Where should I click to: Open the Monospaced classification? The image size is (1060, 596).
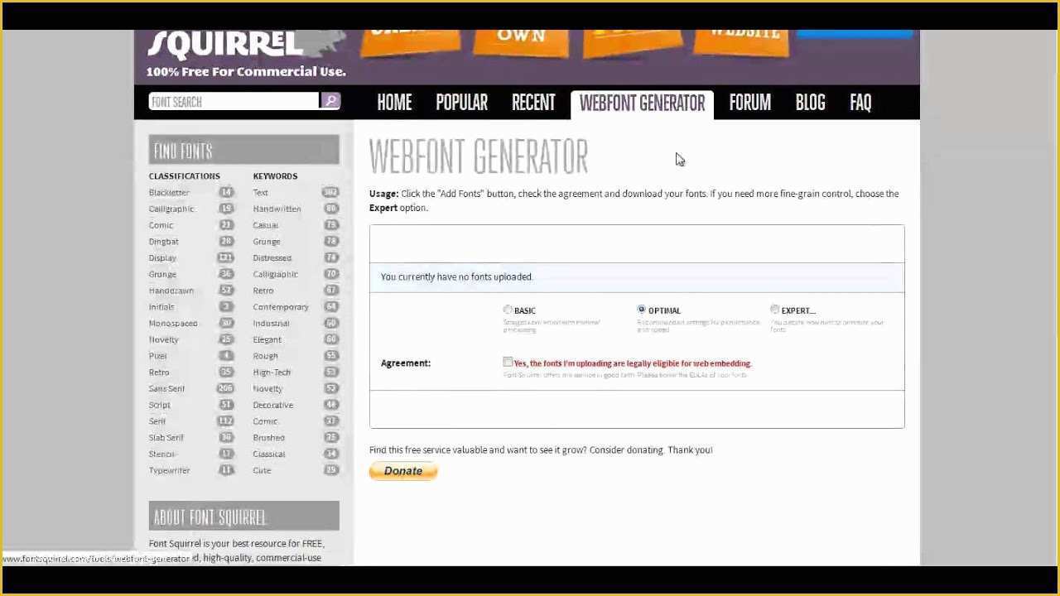pos(173,323)
